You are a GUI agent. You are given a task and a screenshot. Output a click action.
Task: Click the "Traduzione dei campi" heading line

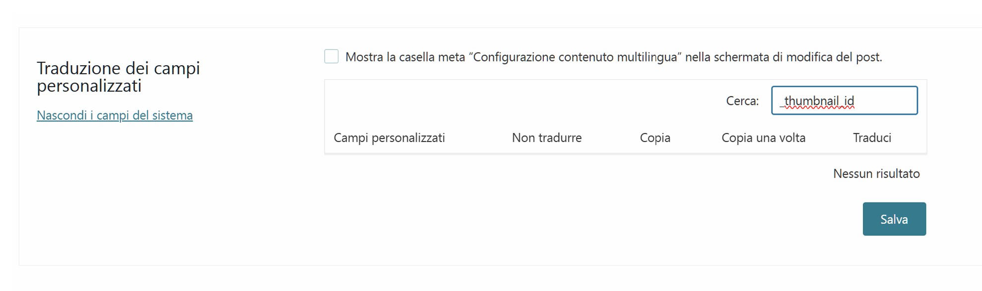(x=118, y=68)
